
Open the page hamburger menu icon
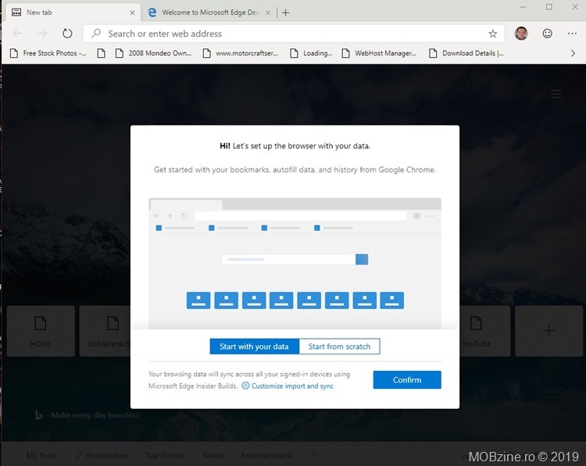pos(556,94)
